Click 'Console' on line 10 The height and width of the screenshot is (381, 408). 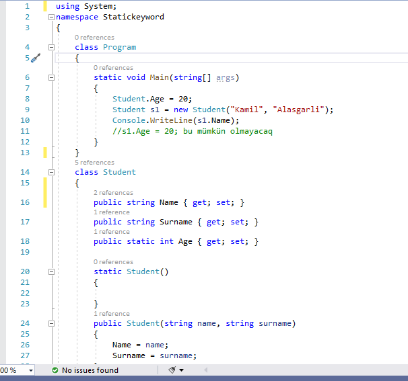click(x=129, y=120)
